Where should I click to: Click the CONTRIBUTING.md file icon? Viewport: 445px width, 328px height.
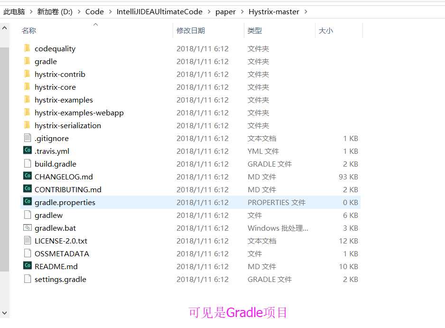click(28, 188)
